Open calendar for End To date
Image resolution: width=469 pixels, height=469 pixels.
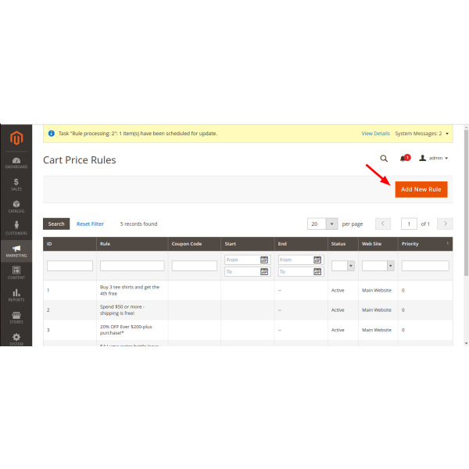pyautogui.click(x=318, y=272)
